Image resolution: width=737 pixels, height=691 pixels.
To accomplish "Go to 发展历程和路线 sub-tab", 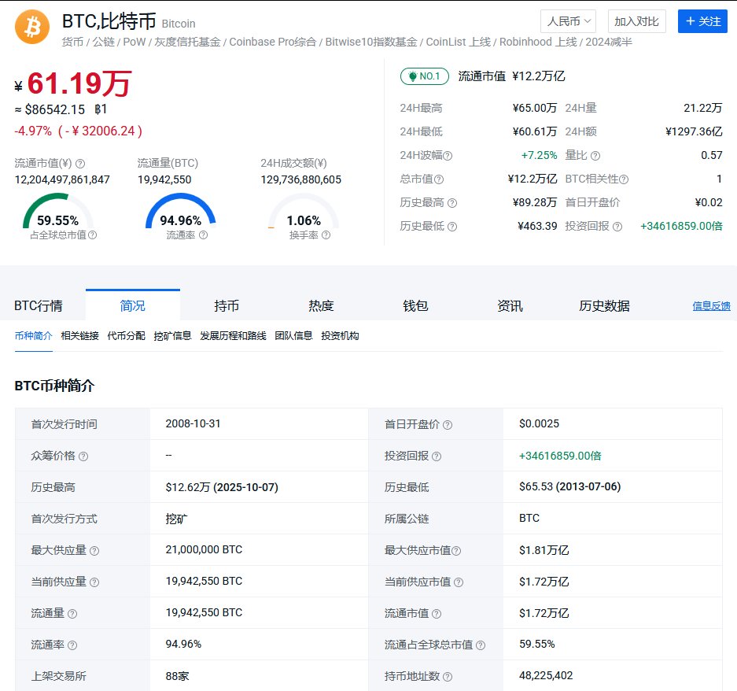I will (233, 336).
